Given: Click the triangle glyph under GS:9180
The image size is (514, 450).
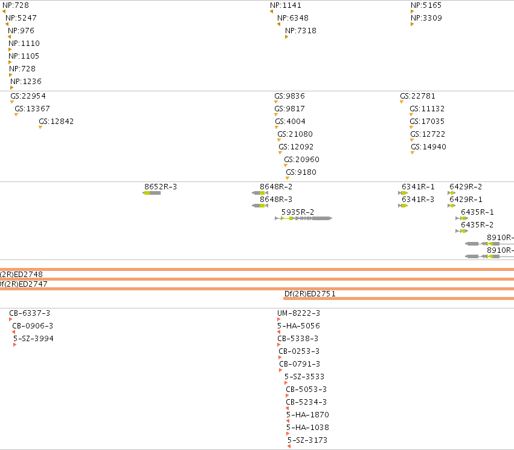Looking at the screenshot, I should (288, 178).
